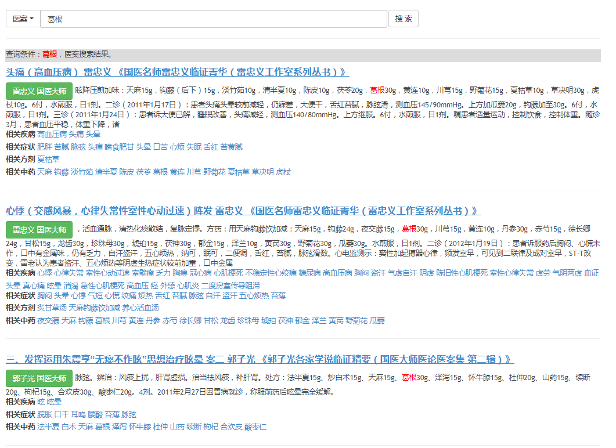The width and height of the screenshot is (616, 448).
Task: Open the 法半夏 herb link
Action: pyautogui.click(x=48, y=427)
